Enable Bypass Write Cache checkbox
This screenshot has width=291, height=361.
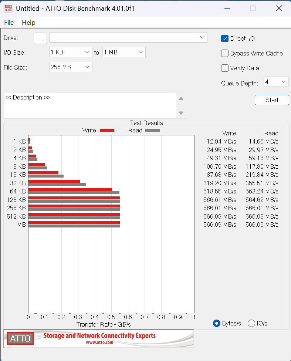click(225, 53)
